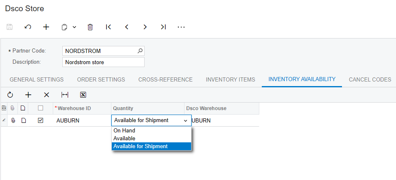Click the Undo icon in the top toolbar
Image resolution: width=396 pixels, height=180 pixels.
click(x=28, y=27)
